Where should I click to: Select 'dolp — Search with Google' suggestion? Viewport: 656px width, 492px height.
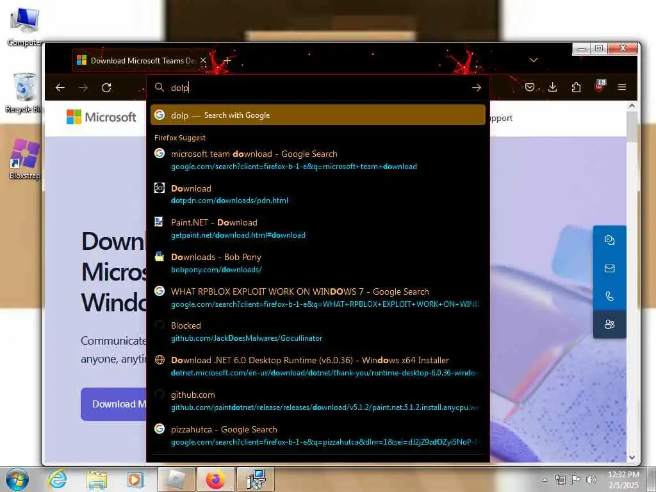(318, 115)
